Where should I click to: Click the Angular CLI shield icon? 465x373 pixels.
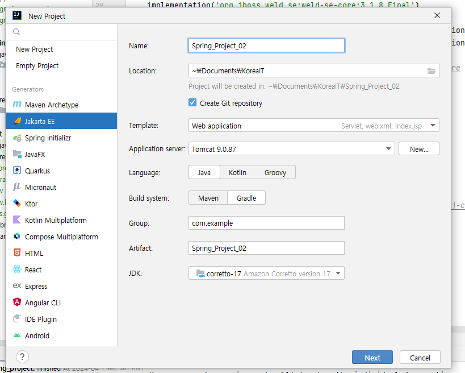coord(17,302)
